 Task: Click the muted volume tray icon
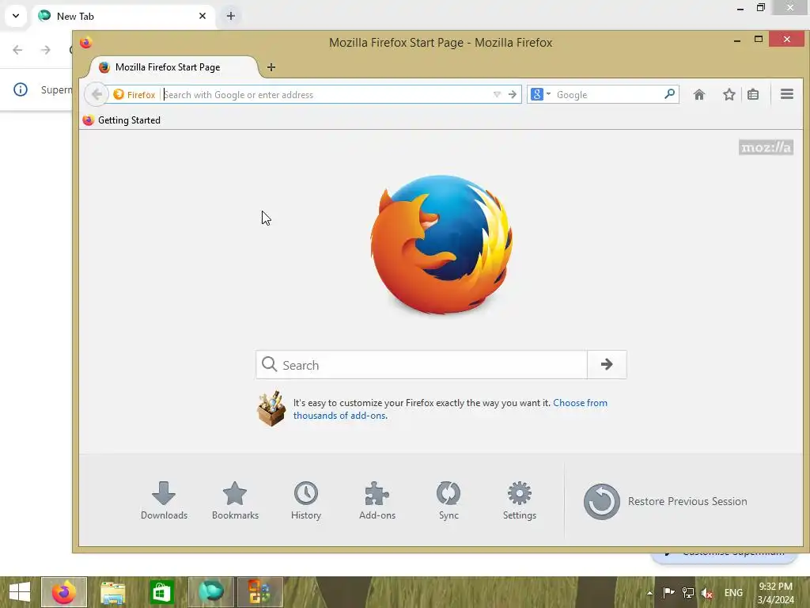706,593
